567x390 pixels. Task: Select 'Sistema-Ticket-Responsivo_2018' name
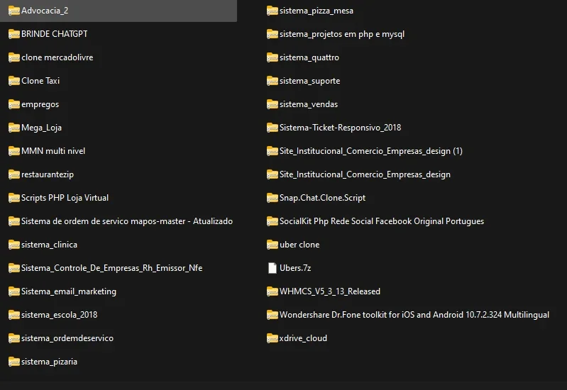point(341,128)
